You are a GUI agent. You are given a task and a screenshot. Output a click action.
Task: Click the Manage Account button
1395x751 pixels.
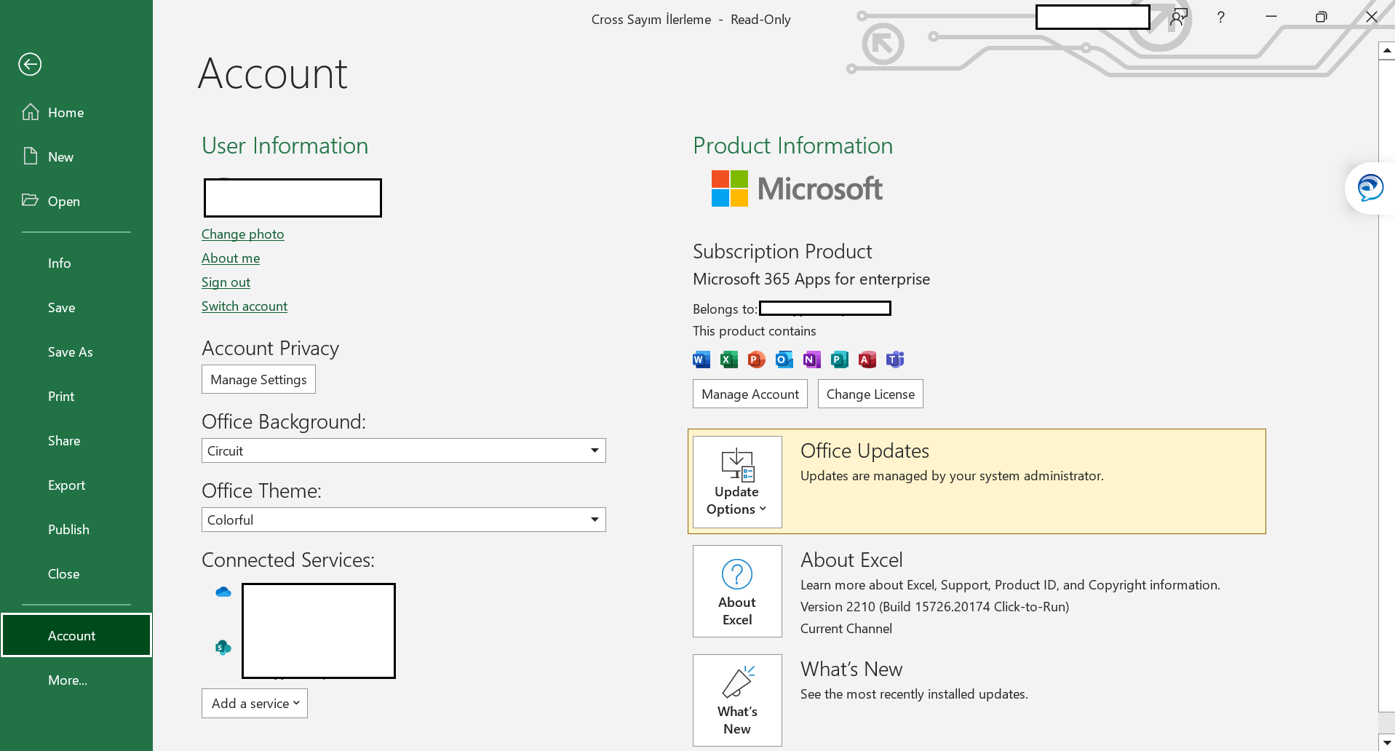click(750, 394)
